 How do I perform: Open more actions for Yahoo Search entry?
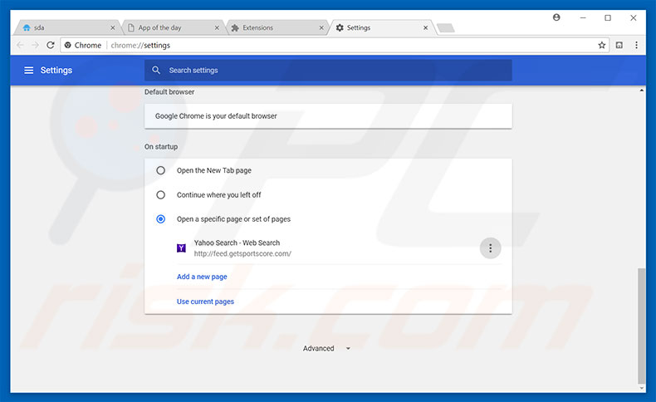490,248
